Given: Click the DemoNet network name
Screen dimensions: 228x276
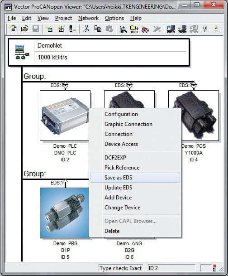Looking at the screenshot, I should pos(49,46).
